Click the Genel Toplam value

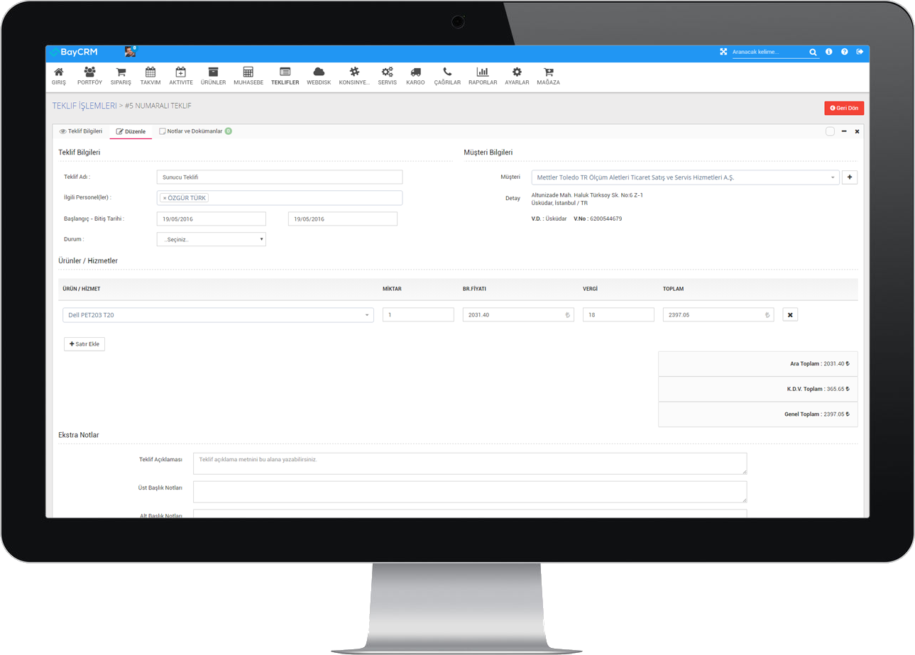836,414
